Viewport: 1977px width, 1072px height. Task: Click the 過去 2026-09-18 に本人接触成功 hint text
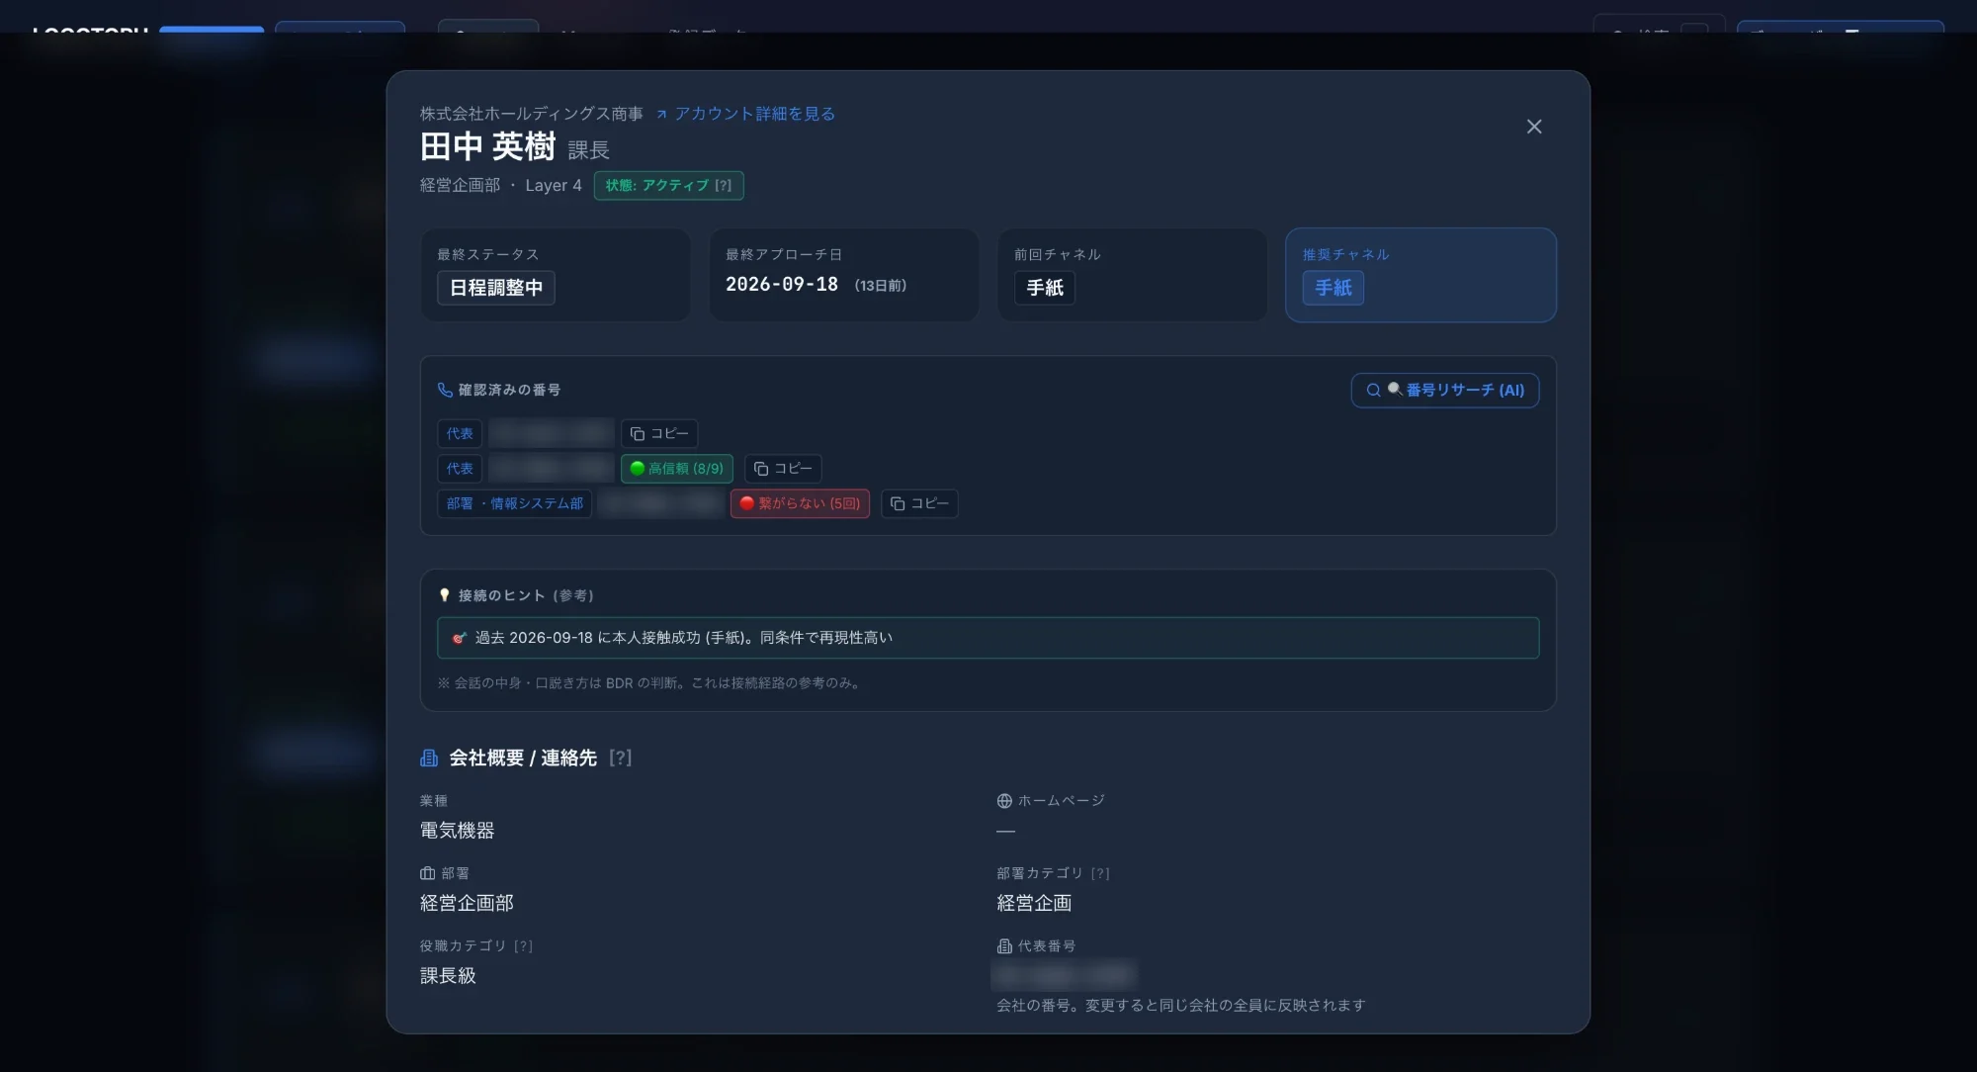(683, 639)
